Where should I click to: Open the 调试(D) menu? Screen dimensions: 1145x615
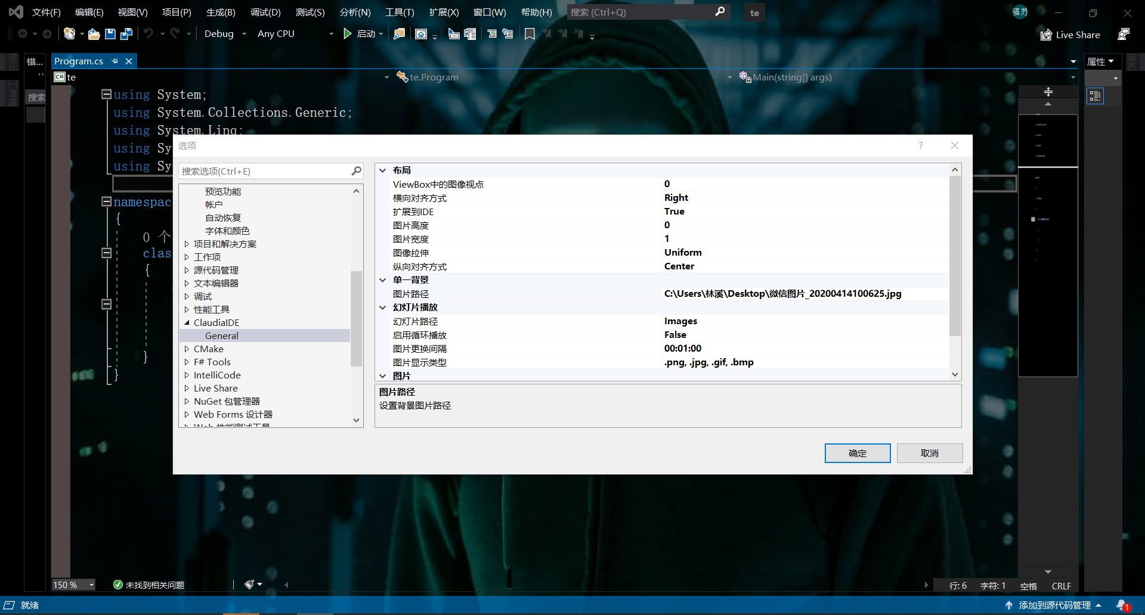[x=265, y=12]
